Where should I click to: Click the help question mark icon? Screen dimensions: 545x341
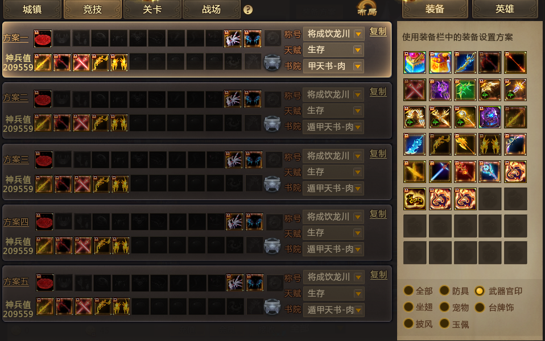(248, 10)
